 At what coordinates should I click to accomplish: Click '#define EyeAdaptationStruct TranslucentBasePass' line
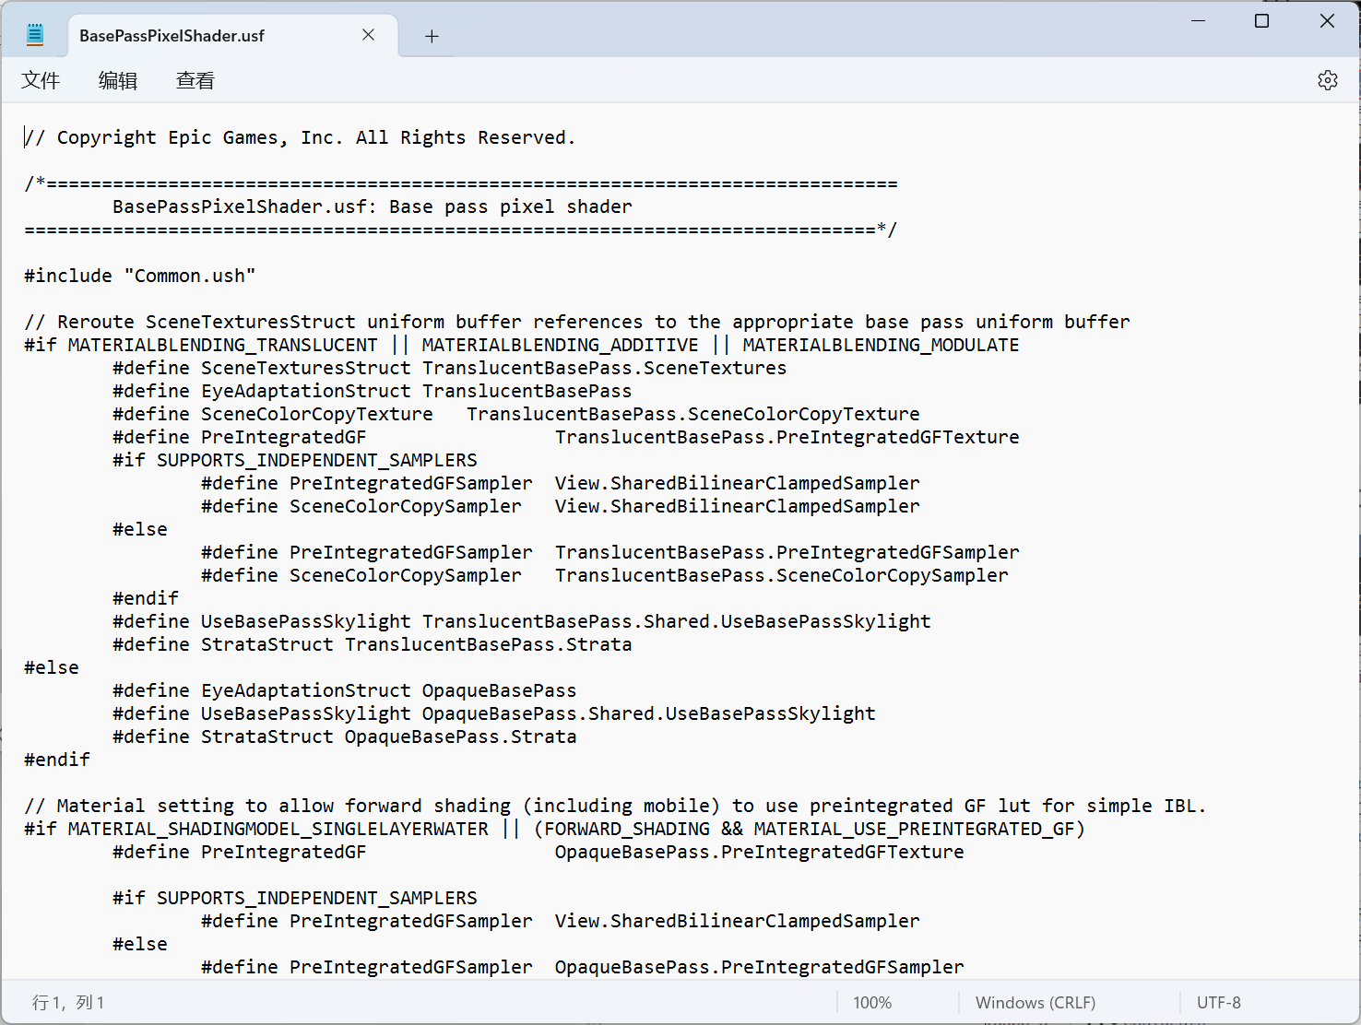tap(373, 391)
